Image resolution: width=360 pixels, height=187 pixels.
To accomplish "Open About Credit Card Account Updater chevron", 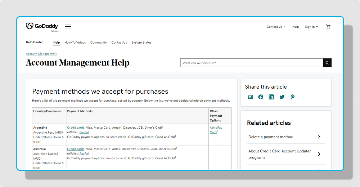I will coord(319,154).
